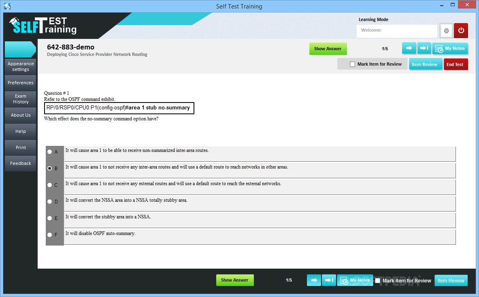Choose answer D radio button

click(x=49, y=201)
